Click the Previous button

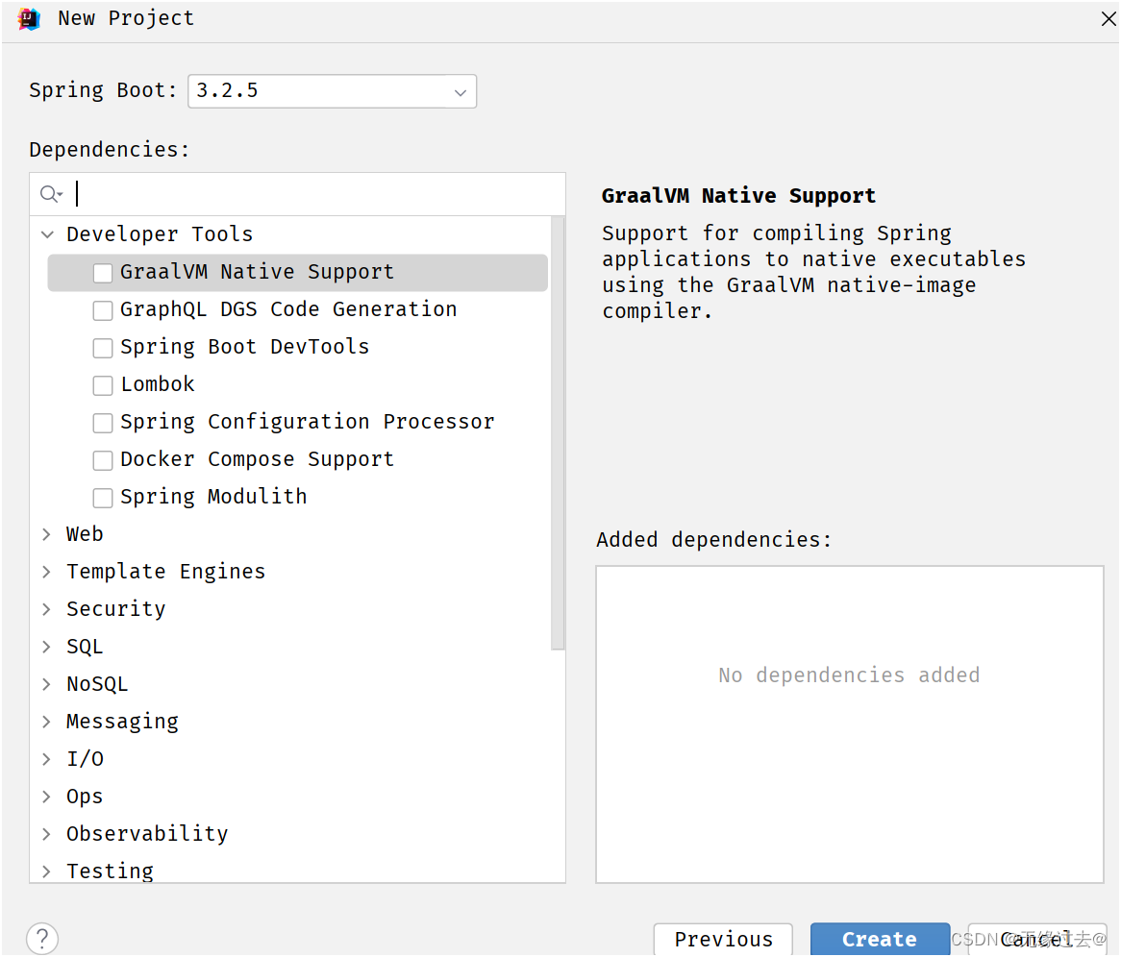[x=723, y=939]
